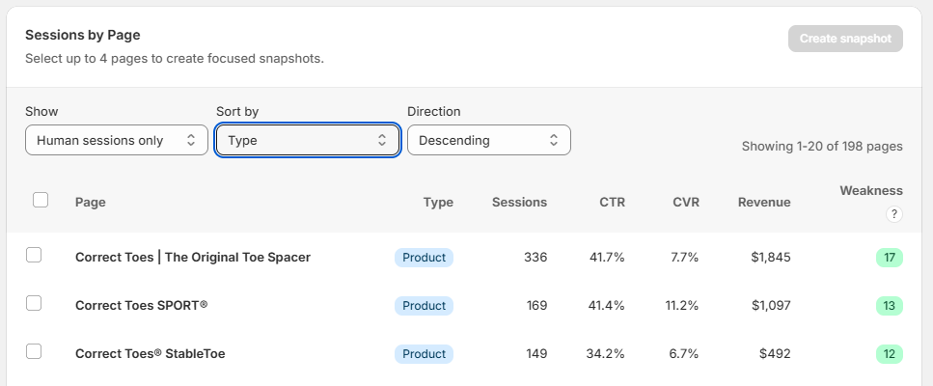Click the 169 sessions value
Viewport: 933px width, 386px height.
tap(536, 306)
